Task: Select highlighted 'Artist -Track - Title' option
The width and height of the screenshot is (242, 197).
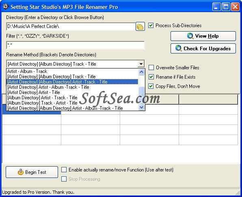Action: click(x=72, y=82)
